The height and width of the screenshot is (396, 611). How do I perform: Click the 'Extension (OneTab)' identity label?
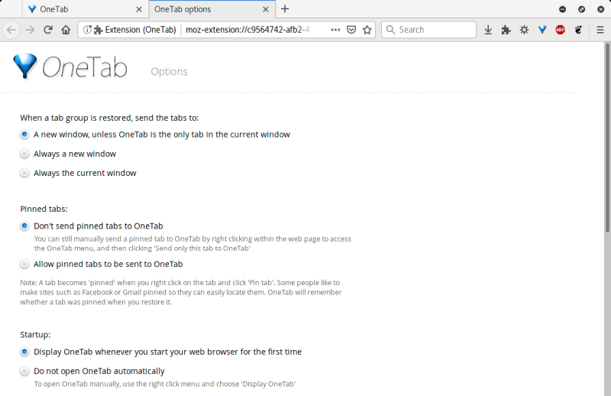click(x=141, y=30)
